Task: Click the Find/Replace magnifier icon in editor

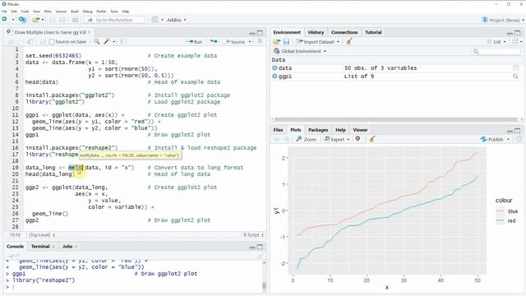Action: [x=97, y=42]
